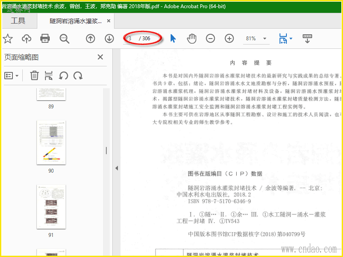Click the ISBN 978-7-5170-6346-9 line
The image size is (343, 257).
pyautogui.click(x=220, y=201)
